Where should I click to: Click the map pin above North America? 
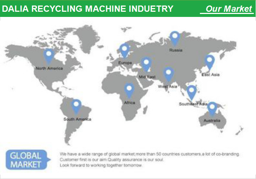tap(49, 56)
